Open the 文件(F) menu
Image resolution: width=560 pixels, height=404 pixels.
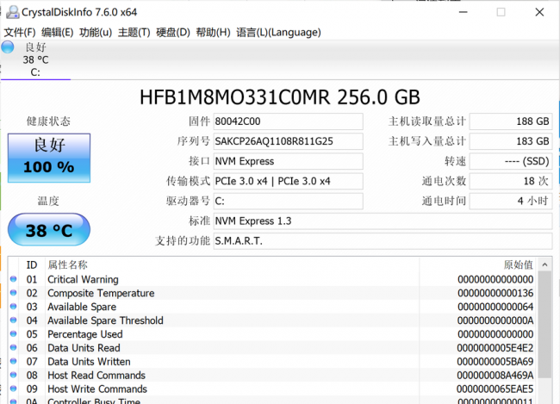click(20, 33)
